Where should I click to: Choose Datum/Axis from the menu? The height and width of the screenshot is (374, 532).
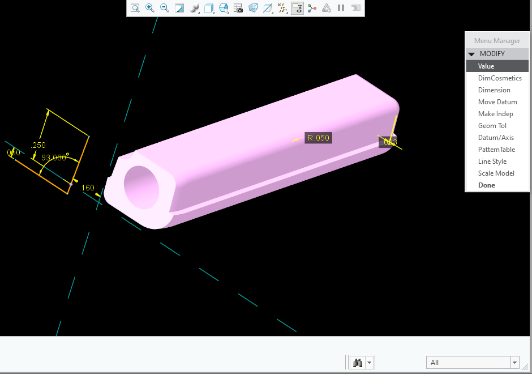[x=497, y=138]
